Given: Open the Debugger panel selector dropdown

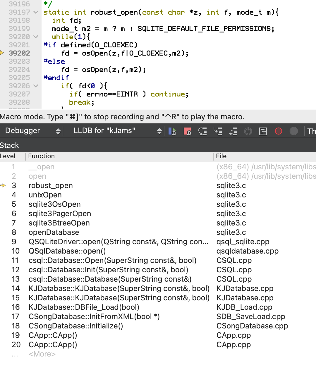Looking at the screenshot, I should point(33,131).
